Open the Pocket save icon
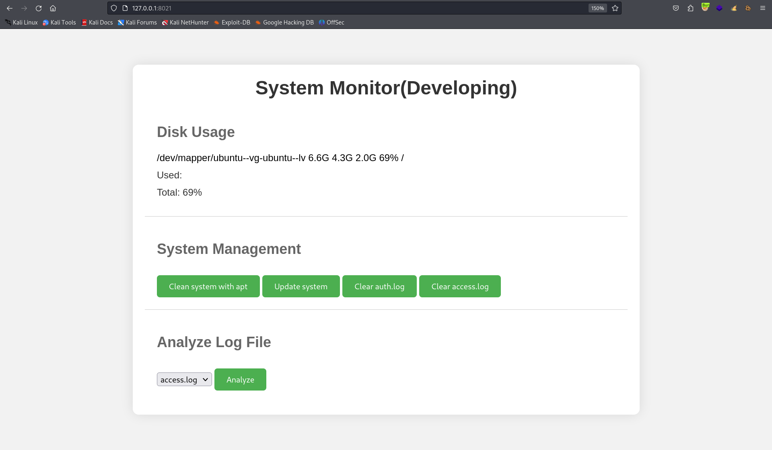This screenshot has height=450, width=772. 676,8
